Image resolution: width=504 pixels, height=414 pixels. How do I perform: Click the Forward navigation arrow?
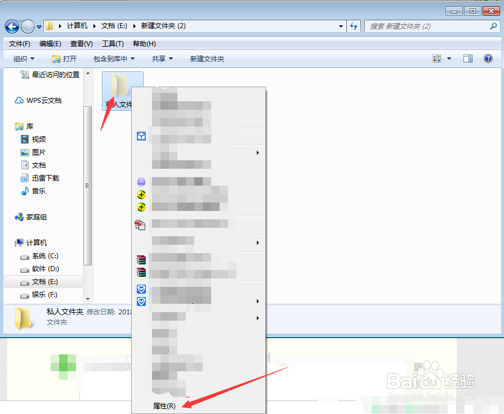tap(28, 26)
